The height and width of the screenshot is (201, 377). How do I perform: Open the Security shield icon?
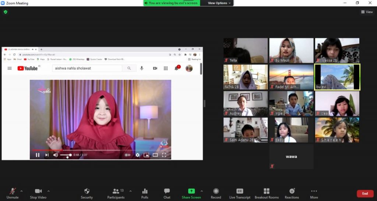(87, 191)
